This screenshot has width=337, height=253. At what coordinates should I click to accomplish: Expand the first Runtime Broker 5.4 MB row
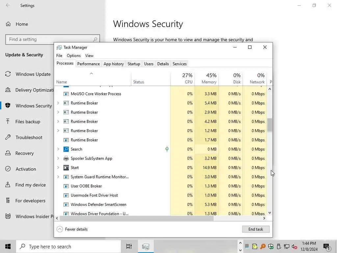(x=58, y=103)
